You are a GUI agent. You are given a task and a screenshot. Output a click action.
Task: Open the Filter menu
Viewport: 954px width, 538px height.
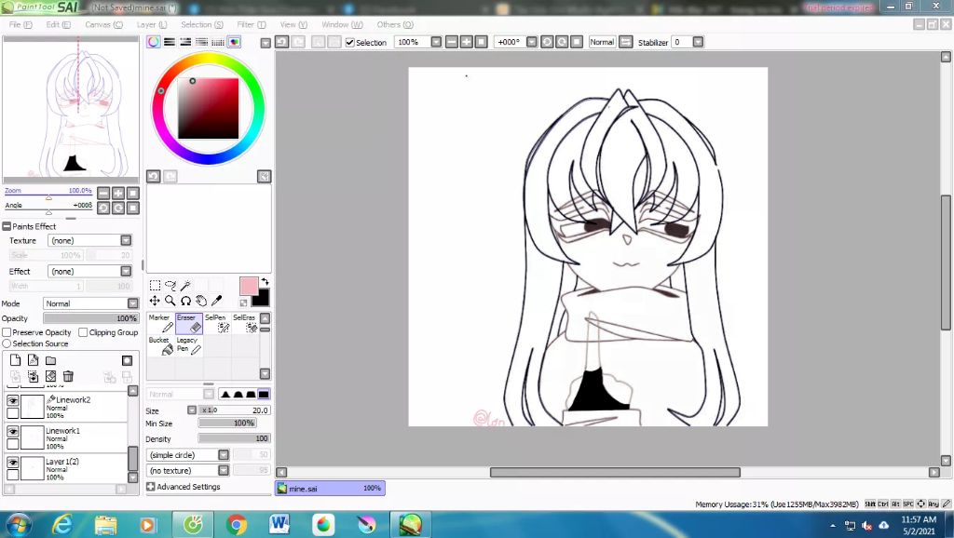(x=252, y=24)
